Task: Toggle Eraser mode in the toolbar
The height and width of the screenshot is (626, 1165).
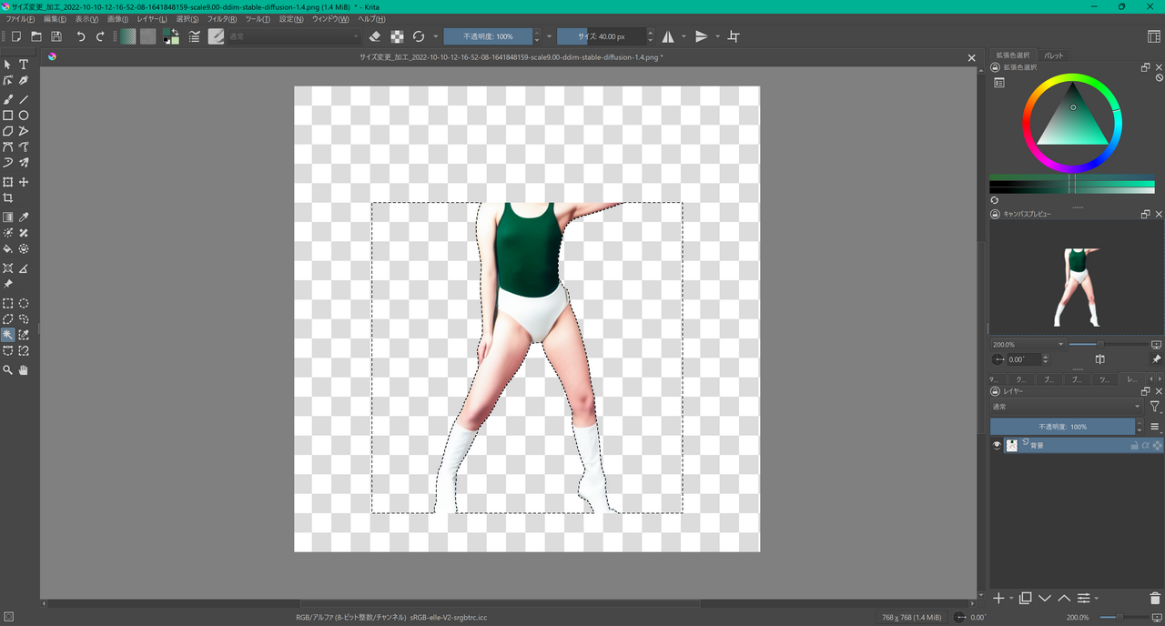Action: (x=375, y=36)
